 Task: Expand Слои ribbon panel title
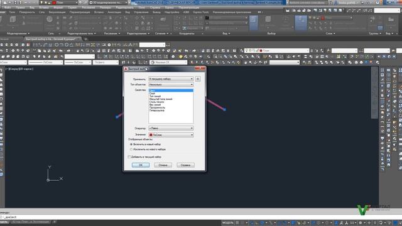coord(330,33)
